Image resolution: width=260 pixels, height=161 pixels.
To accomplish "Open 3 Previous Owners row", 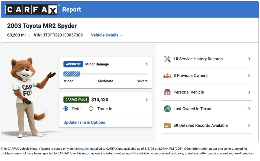I will click(207, 76).
